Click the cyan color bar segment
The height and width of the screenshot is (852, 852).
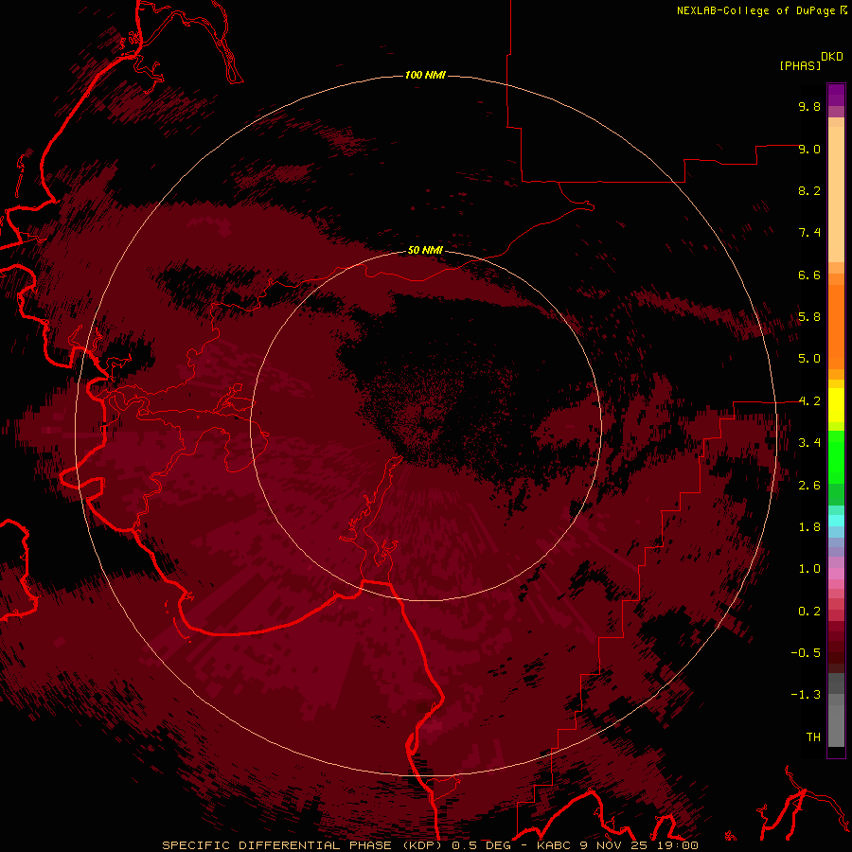(x=836, y=520)
